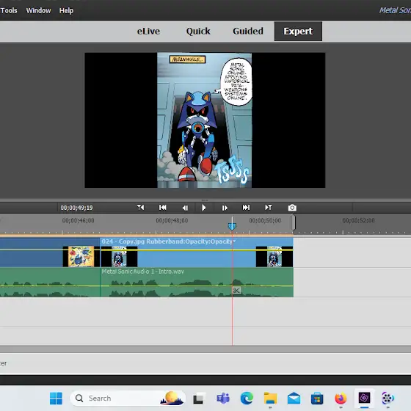
Task: Click the Metal Sonic preview monitor image
Action: [205, 120]
